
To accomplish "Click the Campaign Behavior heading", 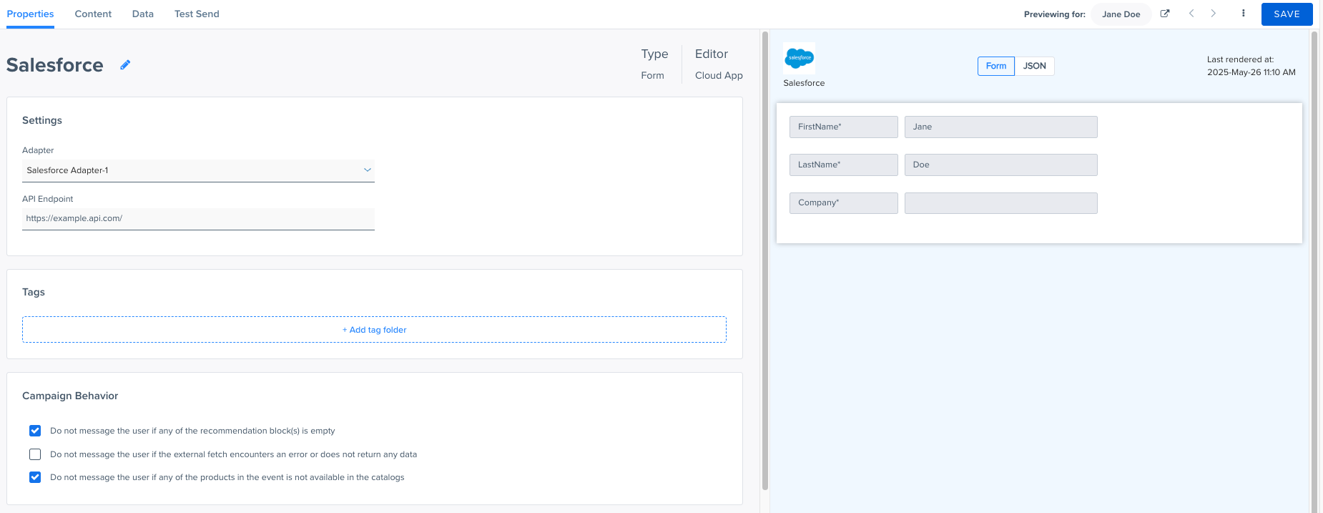I will 70,396.
